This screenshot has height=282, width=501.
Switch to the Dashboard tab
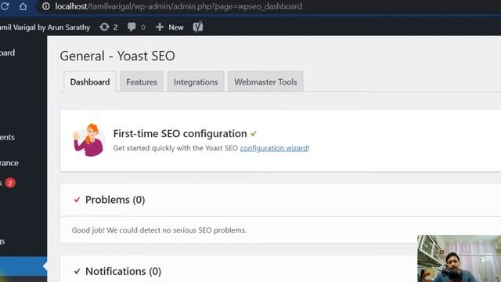90,81
